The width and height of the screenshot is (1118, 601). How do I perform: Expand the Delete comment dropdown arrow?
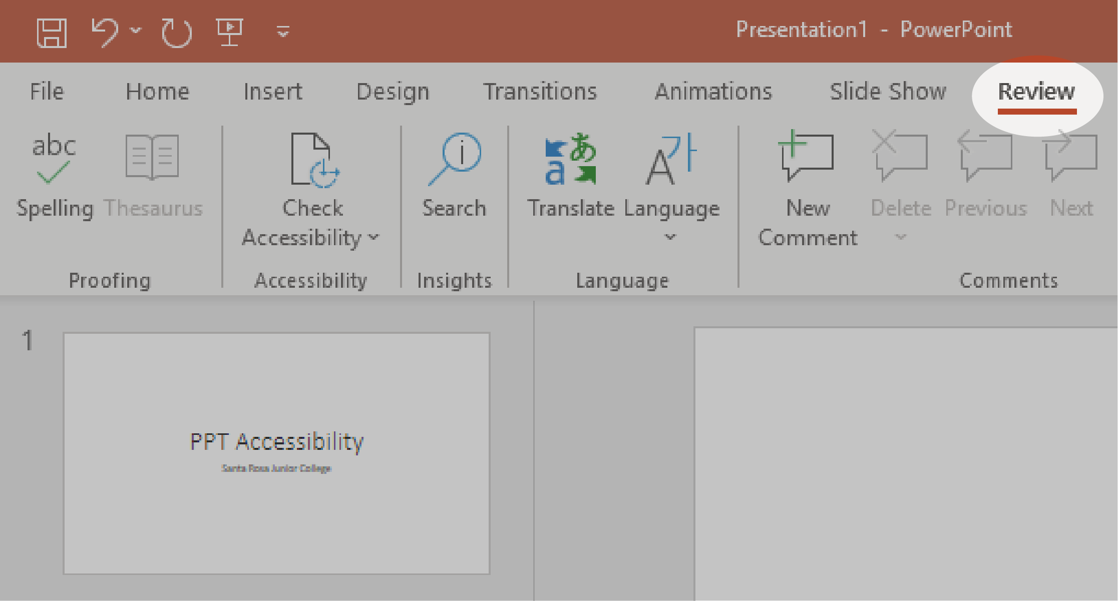point(900,237)
